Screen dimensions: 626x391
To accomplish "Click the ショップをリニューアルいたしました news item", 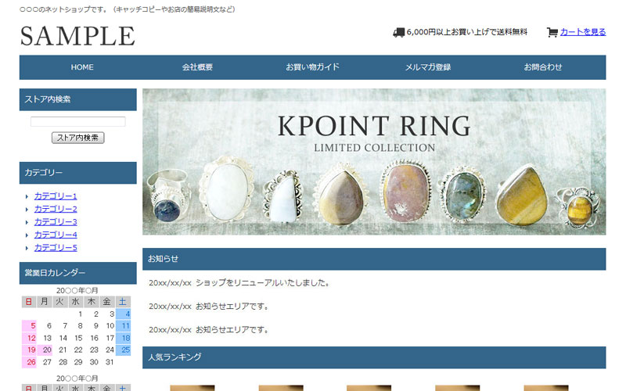I will pos(239,283).
